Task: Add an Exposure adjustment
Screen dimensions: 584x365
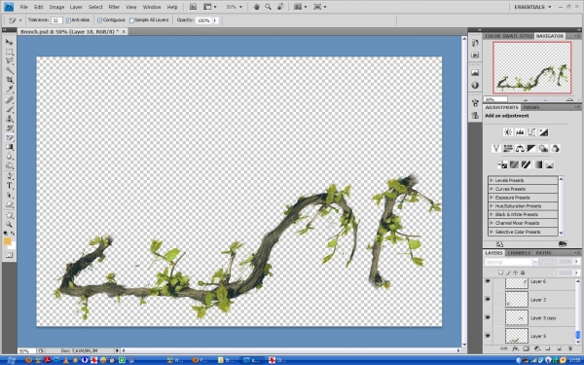Action: point(544,132)
